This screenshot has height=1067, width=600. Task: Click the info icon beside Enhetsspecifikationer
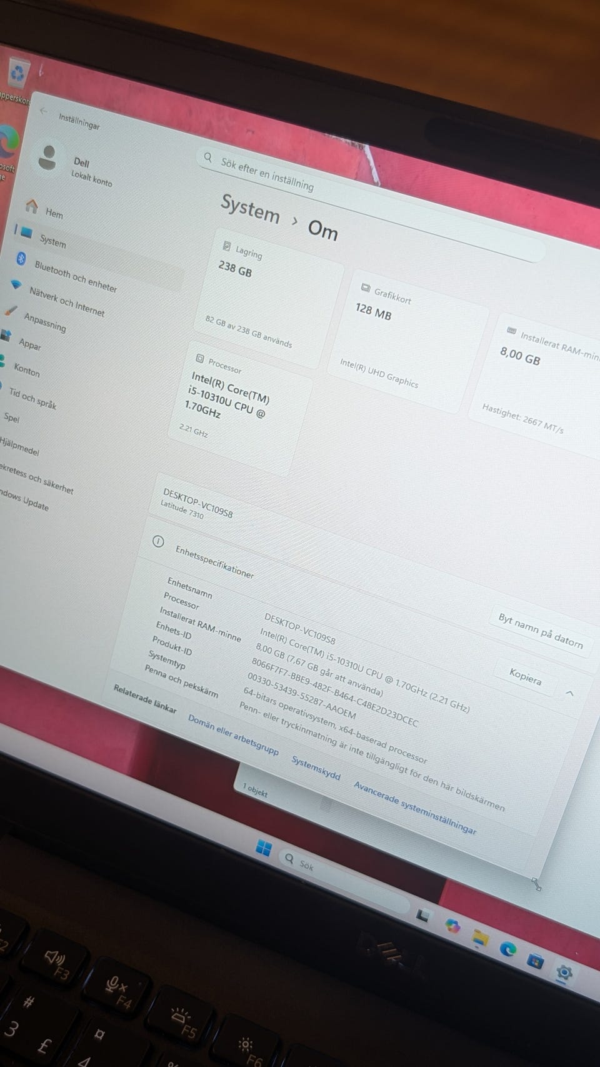coord(158,541)
